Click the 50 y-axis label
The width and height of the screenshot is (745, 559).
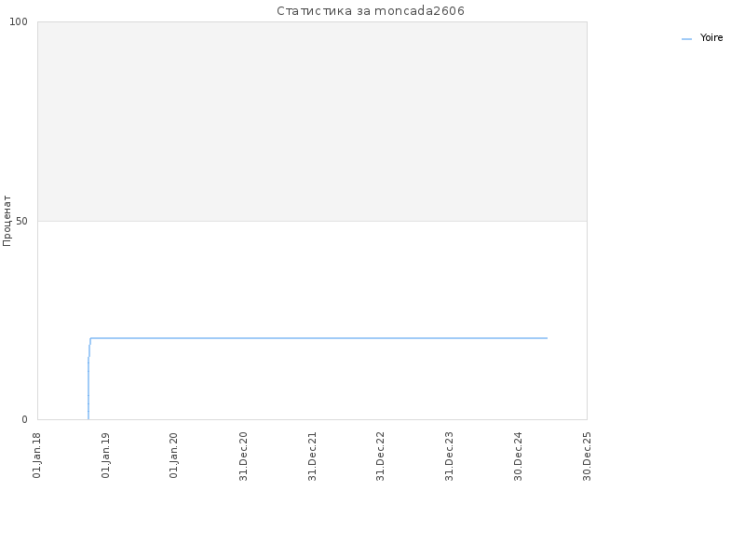[21, 221]
